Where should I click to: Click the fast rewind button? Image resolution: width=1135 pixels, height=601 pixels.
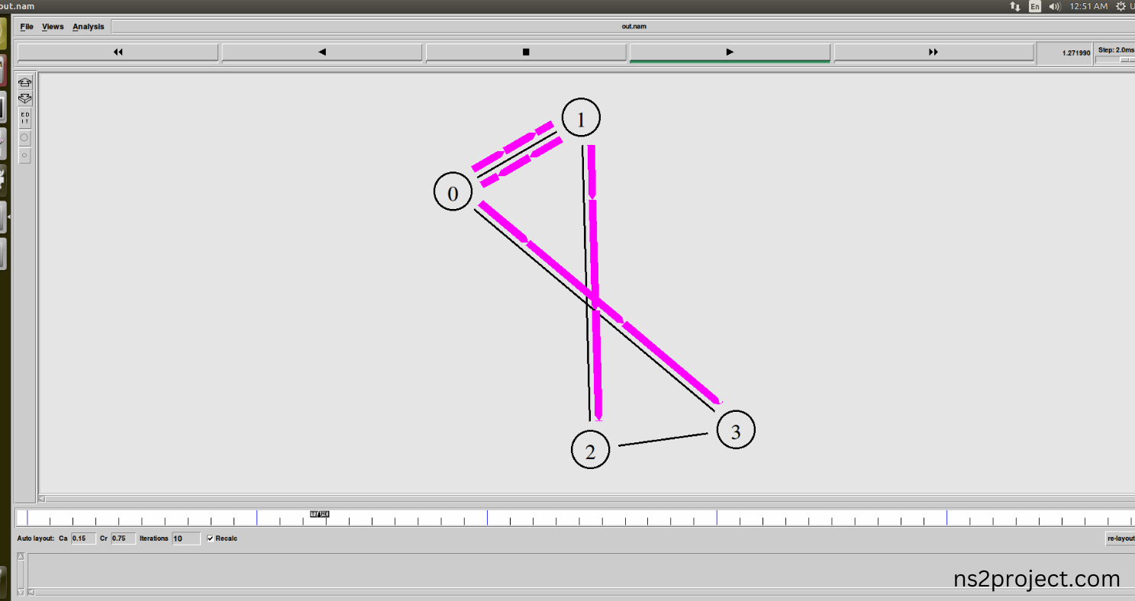click(118, 52)
